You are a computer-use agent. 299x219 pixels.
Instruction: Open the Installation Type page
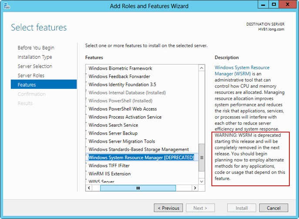click(35, 57)
